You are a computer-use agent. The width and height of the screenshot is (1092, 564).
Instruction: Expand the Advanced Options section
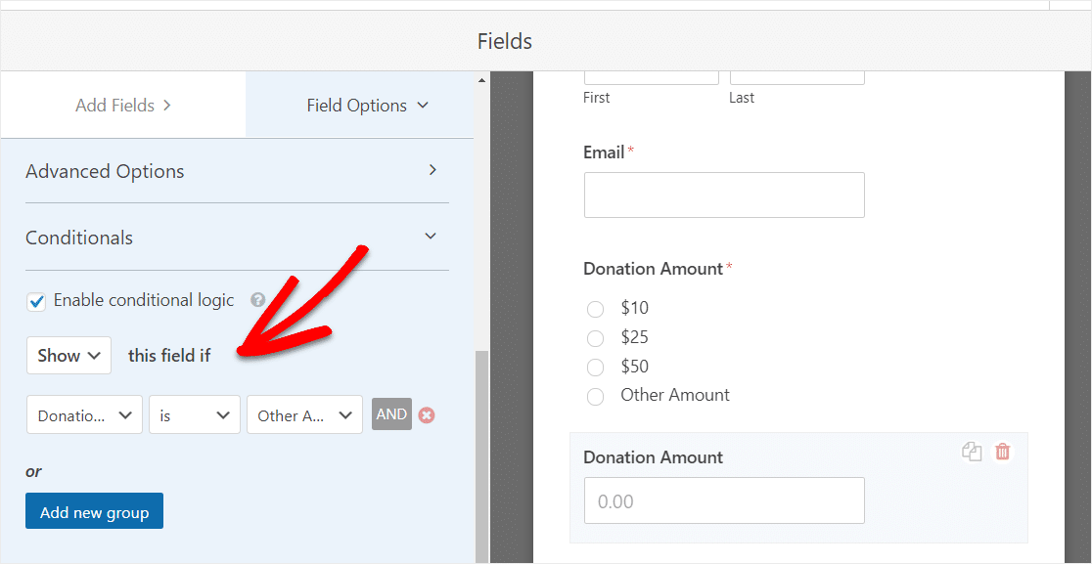coord(237,171)
